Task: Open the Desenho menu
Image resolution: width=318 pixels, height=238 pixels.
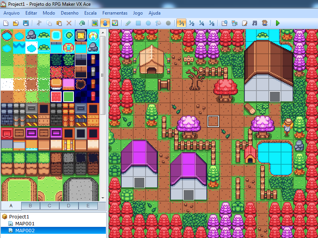Action: click(70, 13)
